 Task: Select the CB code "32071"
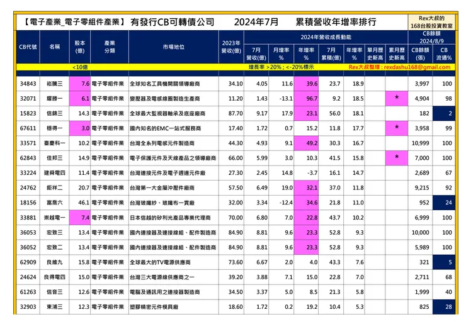coord(28,99)
